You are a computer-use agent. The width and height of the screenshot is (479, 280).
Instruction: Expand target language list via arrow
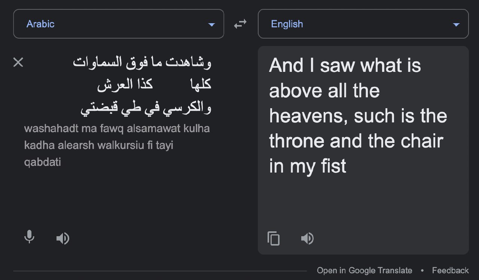456,25
